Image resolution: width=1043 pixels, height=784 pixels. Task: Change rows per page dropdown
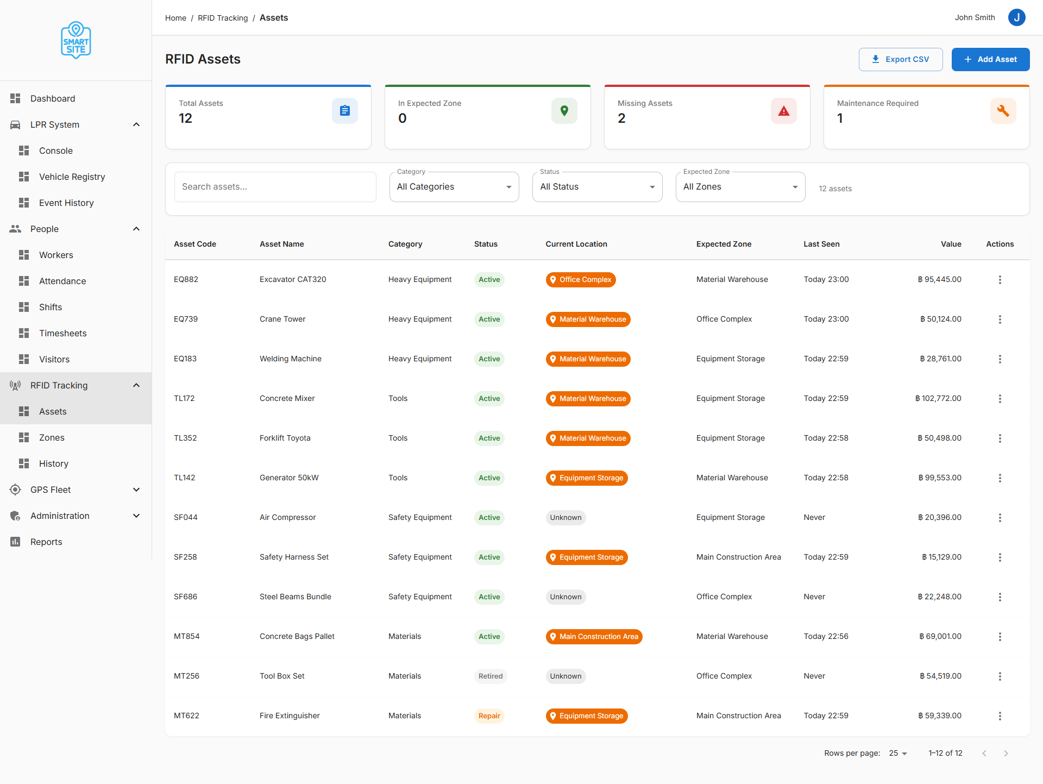(897, 753)
